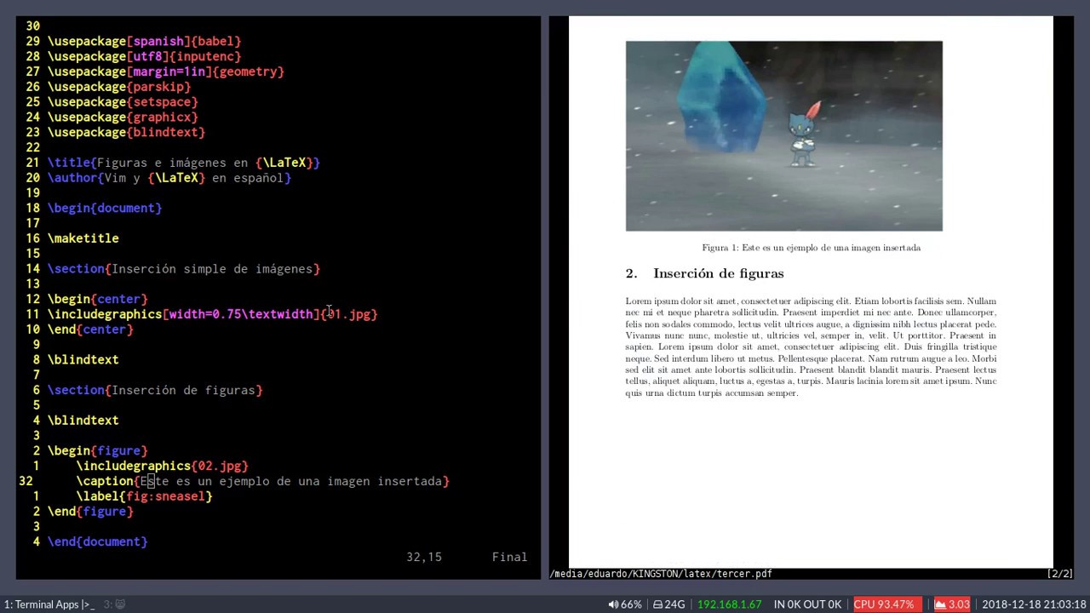Image resolution: width=1090 pixels, height=613 pixels.
Task: Place cursor on \usepackage{parskip} line
Action: point(119,87)
